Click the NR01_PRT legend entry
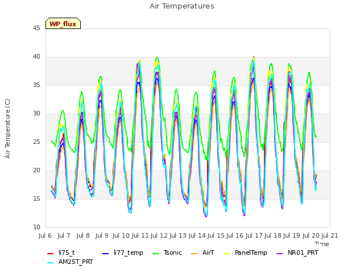This screenshot has height=273, width=364. click(297, 253)
